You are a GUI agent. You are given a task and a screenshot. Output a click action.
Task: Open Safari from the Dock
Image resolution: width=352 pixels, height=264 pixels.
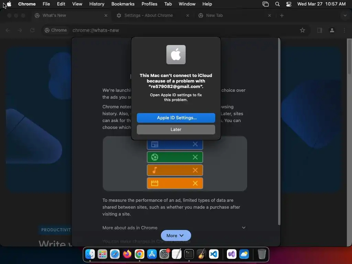(115, 254)
